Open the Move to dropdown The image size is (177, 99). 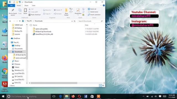pyautogui.click(x=48, y=10)
